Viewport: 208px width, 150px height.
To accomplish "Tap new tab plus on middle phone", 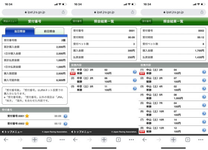I will tap(104, 140).
